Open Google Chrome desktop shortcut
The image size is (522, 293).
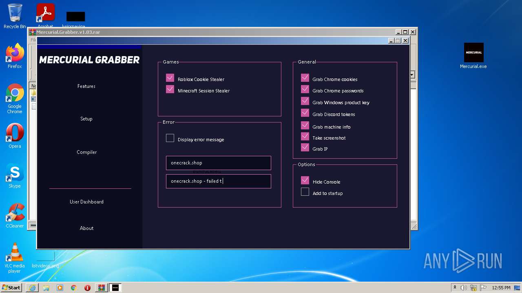[15, 98]
